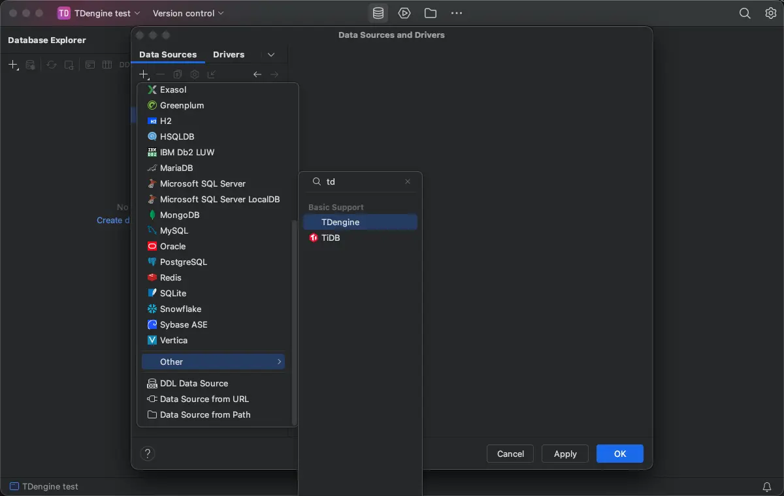Viewport: 784px width, 496px height.
Task: Select Oracle as data source
Action: coord(213,246)
